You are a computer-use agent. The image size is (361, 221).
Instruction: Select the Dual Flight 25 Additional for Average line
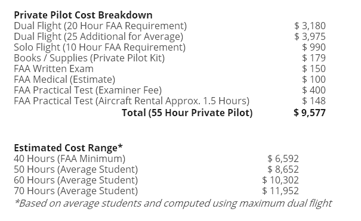coord(98,36)
